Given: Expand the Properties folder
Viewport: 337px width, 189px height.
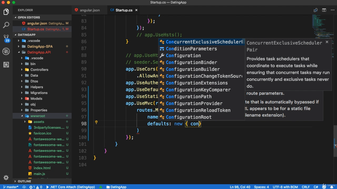Looking at the screenshot, I should tap(42, 110).
